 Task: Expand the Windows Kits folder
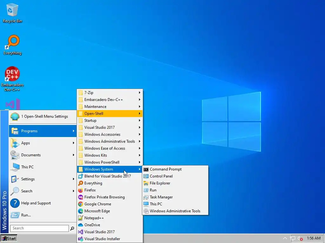click(110, 155)
